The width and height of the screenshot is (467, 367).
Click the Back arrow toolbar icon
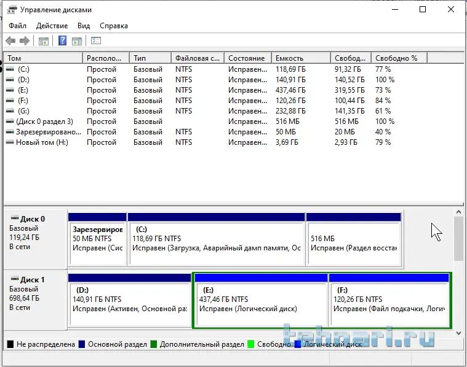[x=10, y=41]
